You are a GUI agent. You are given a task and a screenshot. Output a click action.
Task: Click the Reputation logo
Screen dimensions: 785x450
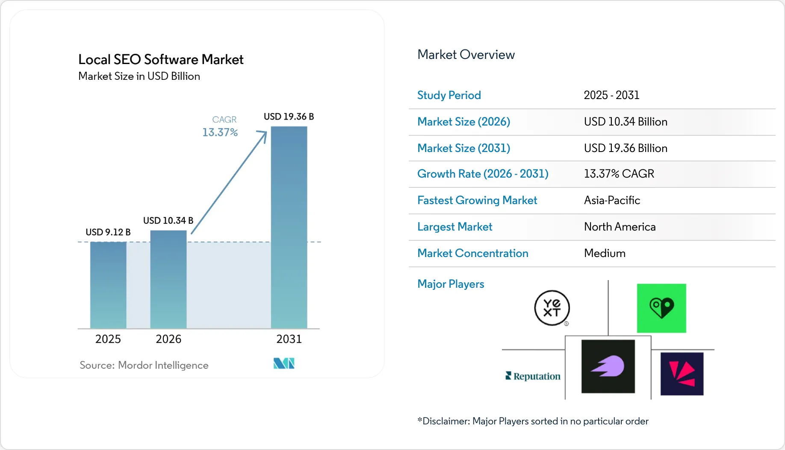point(533,376)
